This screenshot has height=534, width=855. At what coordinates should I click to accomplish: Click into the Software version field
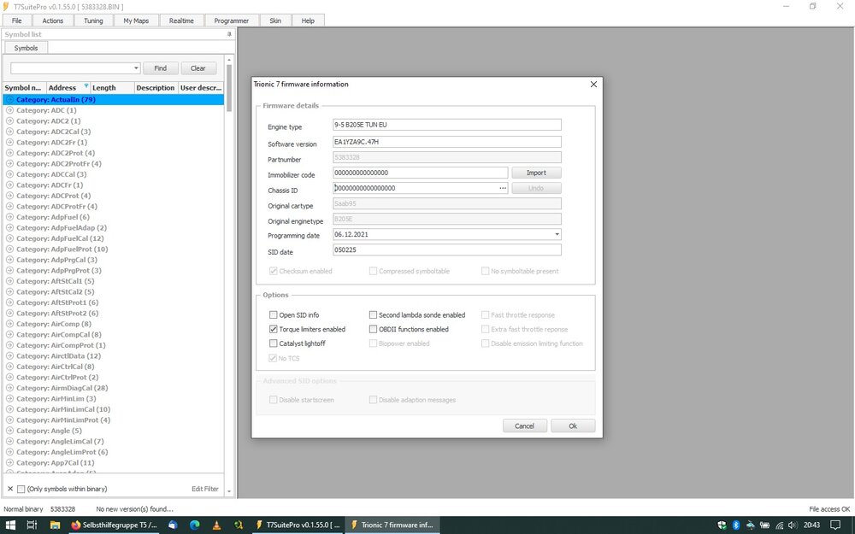[x=446, y=142]
